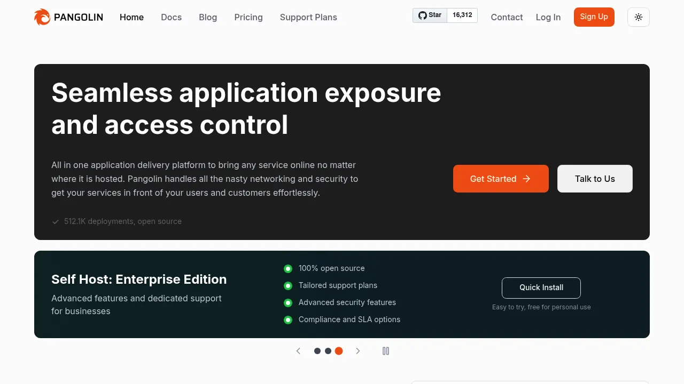684x384 pixels.
Task: Click the 'Compliance and SLA options' item
Action: tap(349, 319)
